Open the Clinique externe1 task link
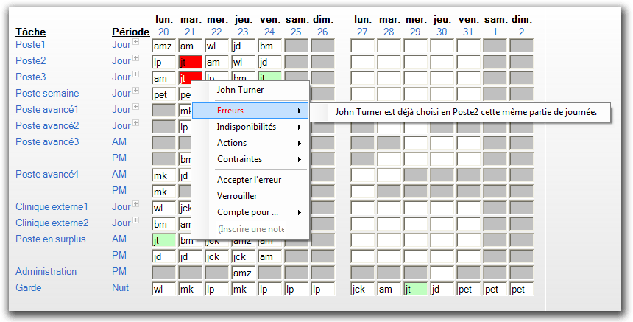The width and height of the screenshot is (633, 322). [52, 206]
